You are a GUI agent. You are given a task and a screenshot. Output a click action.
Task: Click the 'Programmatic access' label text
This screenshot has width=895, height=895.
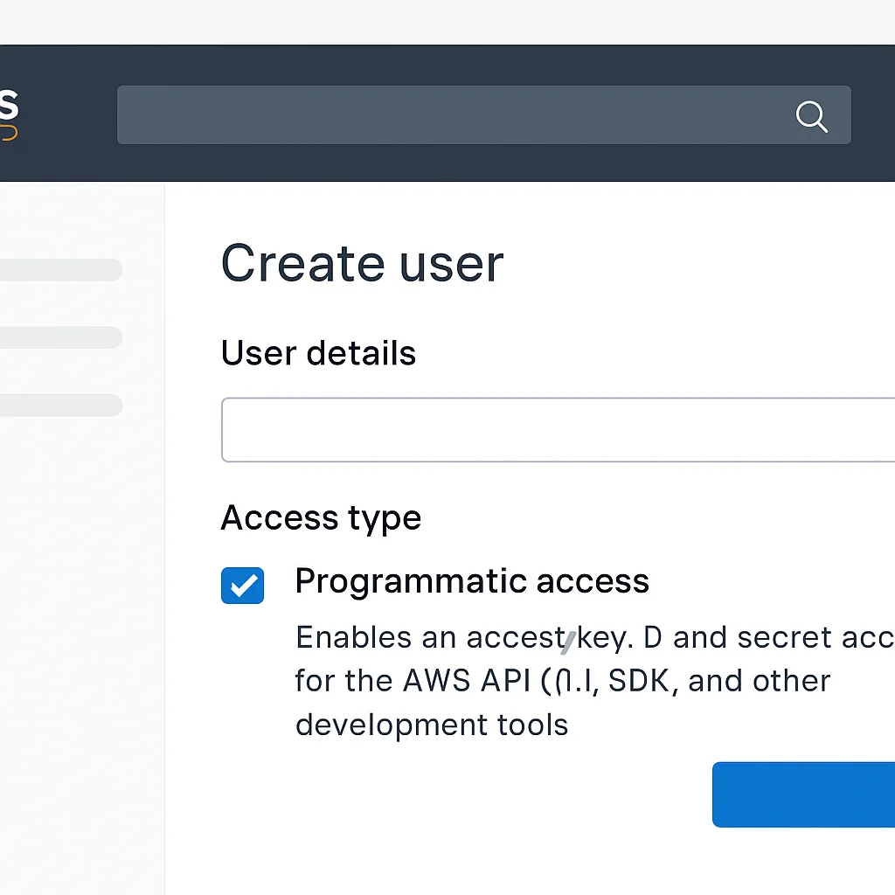point(472,581)
